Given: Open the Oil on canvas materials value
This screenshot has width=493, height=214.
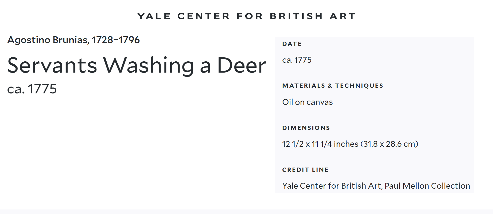Looking at the screenshot, I should [x=307, y=102].
